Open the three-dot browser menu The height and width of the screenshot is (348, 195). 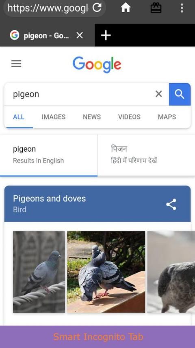[182, 8]
